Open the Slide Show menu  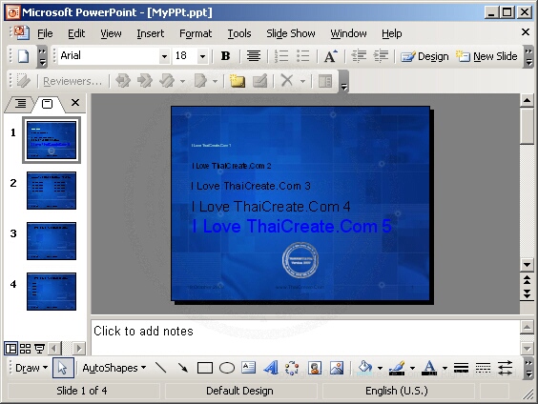click(x=291, y=33)
